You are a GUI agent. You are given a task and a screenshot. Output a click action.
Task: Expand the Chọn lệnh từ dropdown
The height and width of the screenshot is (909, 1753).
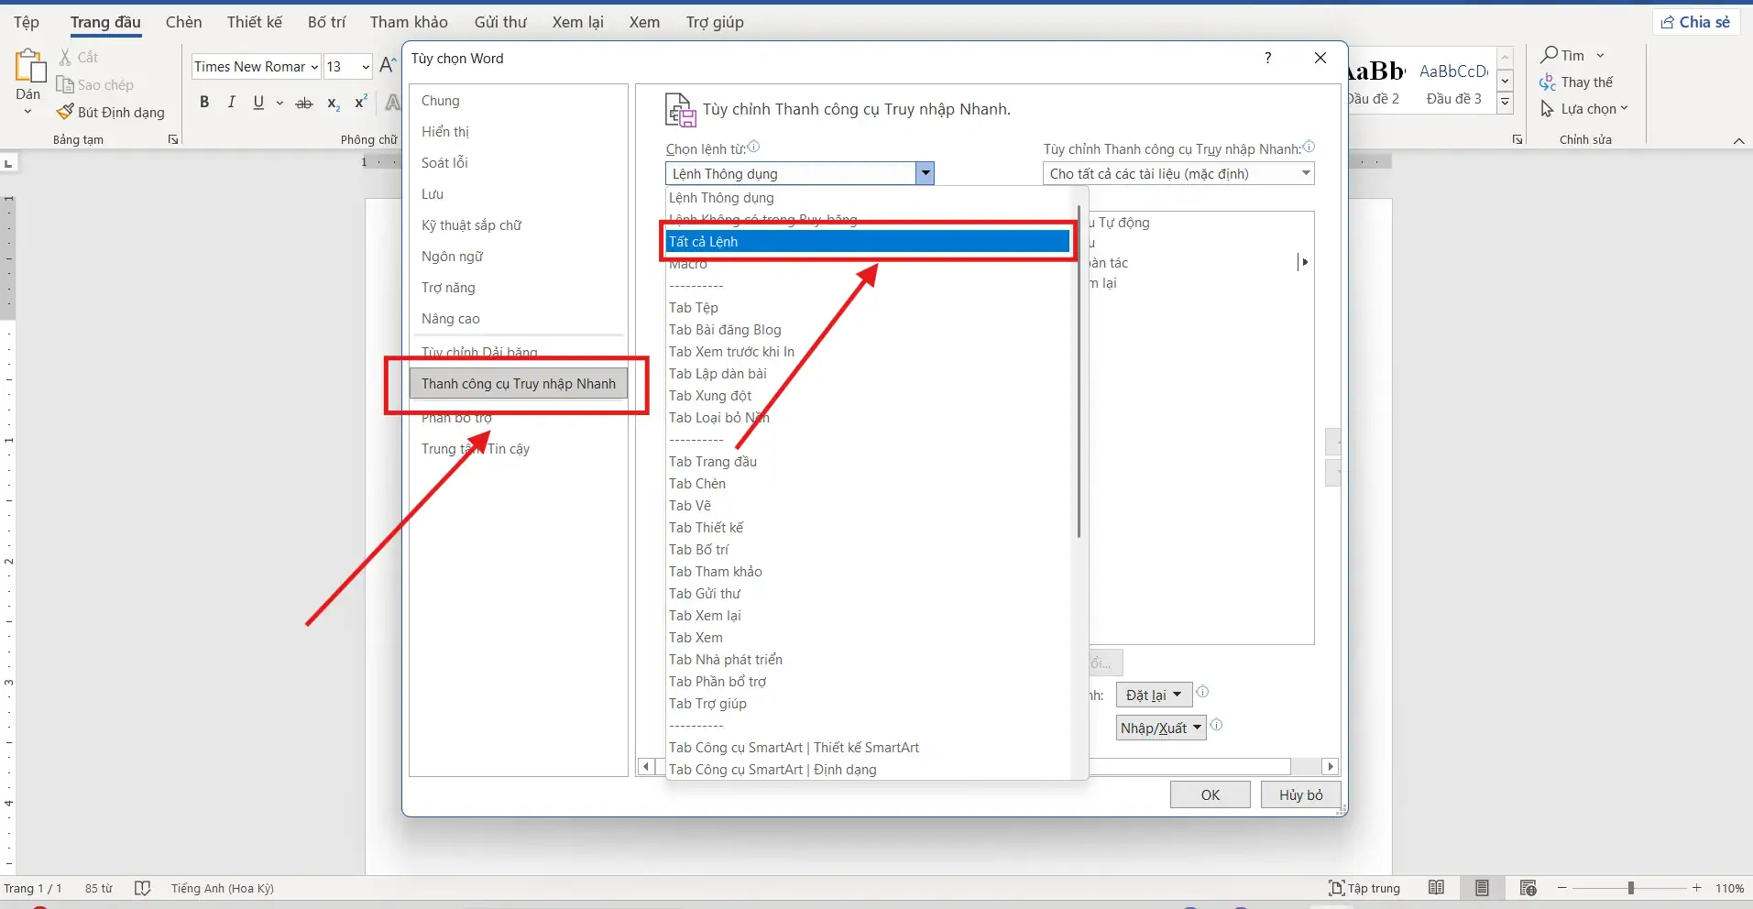(925, 173)
